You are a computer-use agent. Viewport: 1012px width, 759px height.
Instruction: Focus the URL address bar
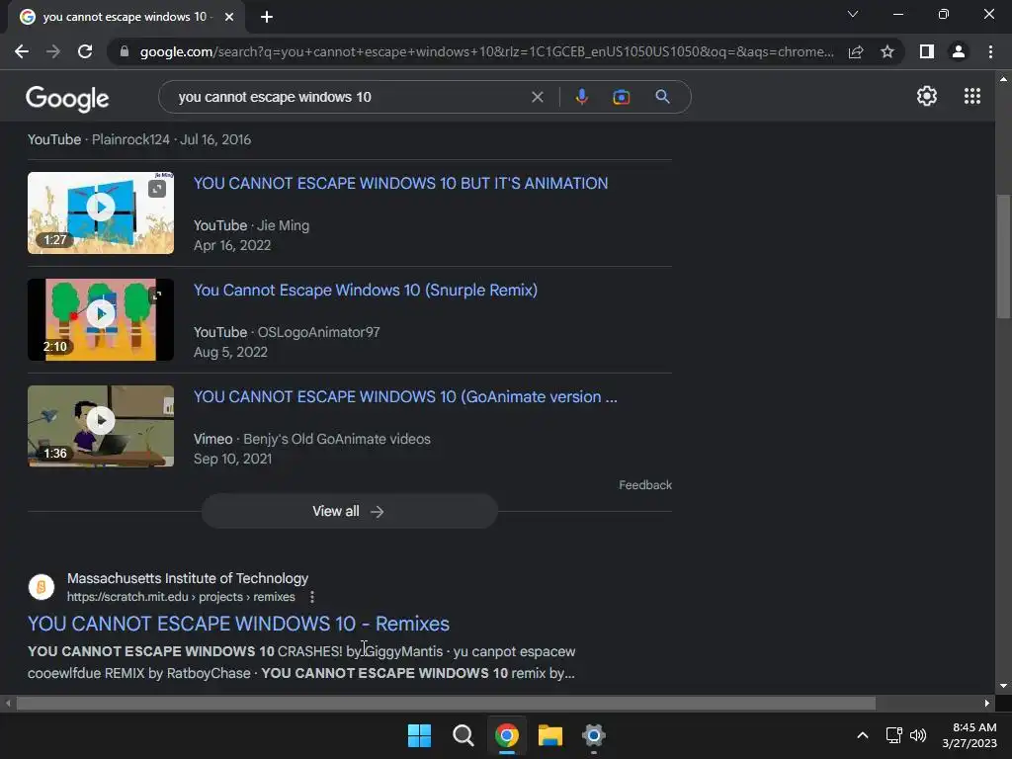click(486, 51)
